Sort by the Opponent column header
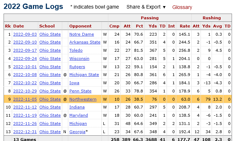The image size is (237, 141). point(80,26)
